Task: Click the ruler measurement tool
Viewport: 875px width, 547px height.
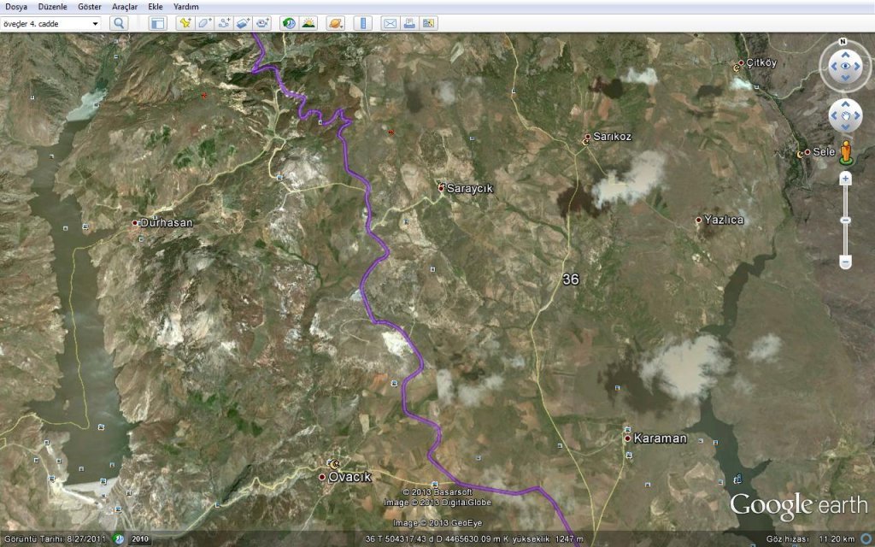Action: pyautogui.click(x=363, y=23)
